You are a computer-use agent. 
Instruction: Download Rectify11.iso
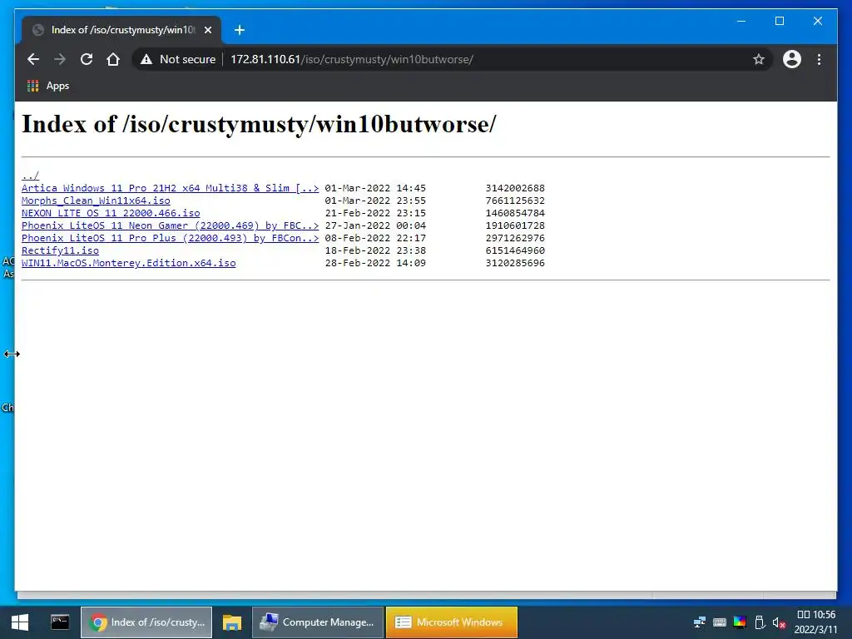60,250
